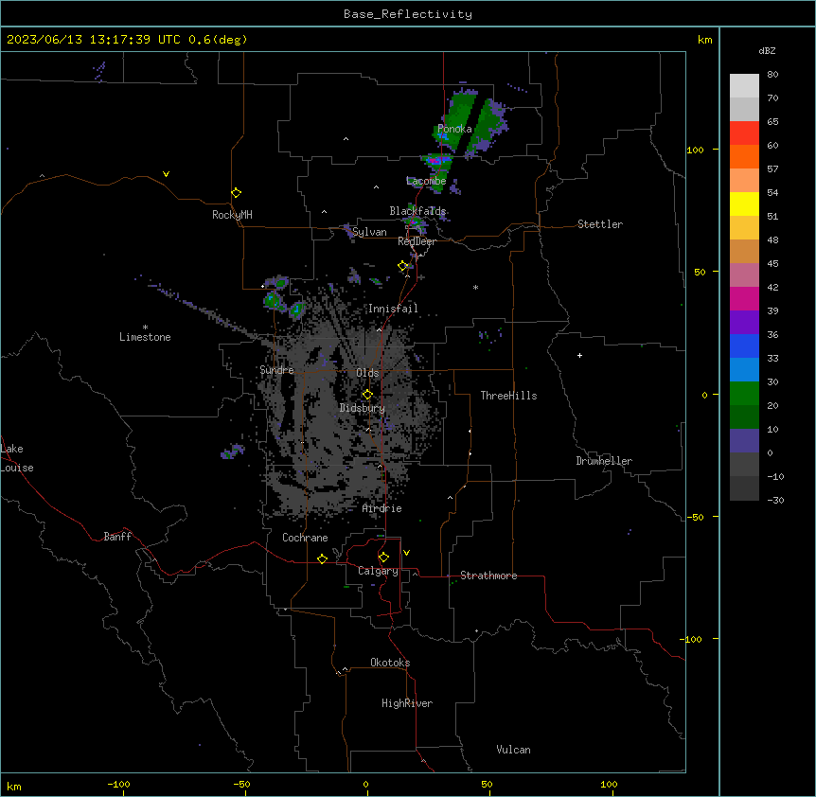Click the Strathmore label
Screen dimensions: 816x797
[488, 576]
